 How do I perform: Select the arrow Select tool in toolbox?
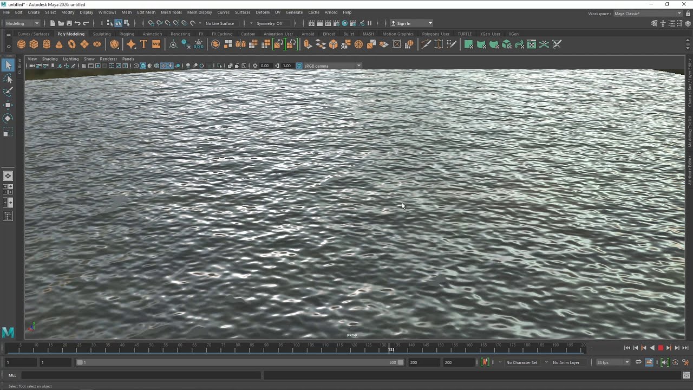point(8,66)
